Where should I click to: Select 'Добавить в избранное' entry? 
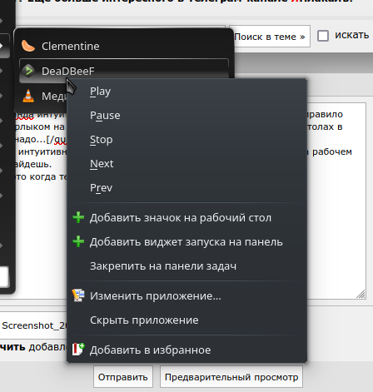(x=186, y=350)
